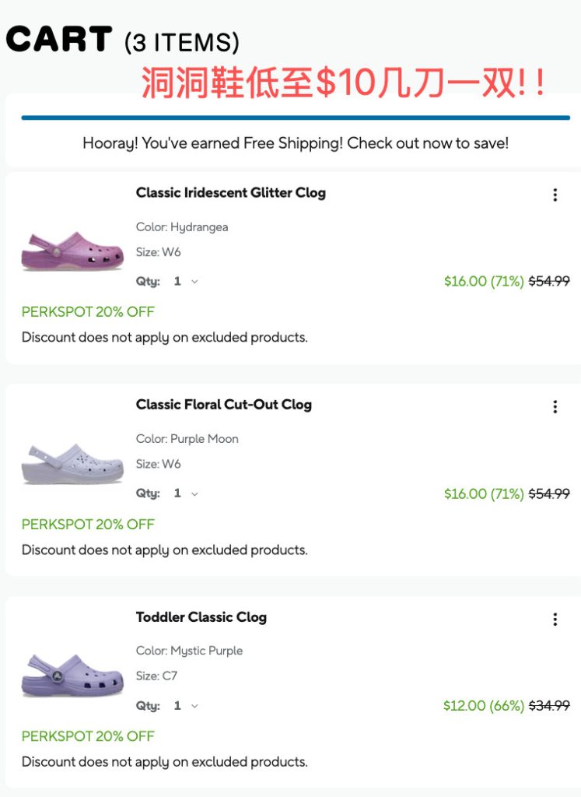The image size is (581, 797).
Task: Click the CART heading
Action: point(59,39)
